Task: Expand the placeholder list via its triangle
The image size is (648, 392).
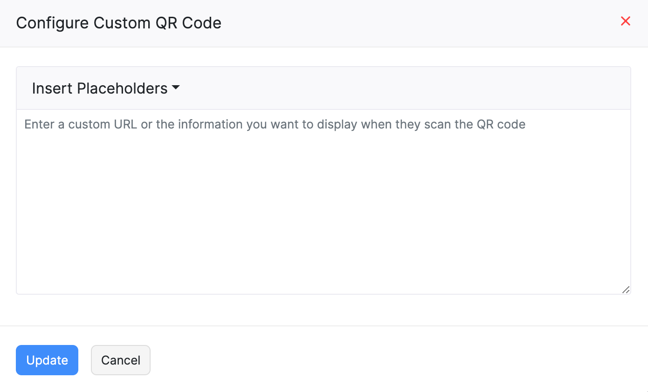Action: [x=176, y=88]
